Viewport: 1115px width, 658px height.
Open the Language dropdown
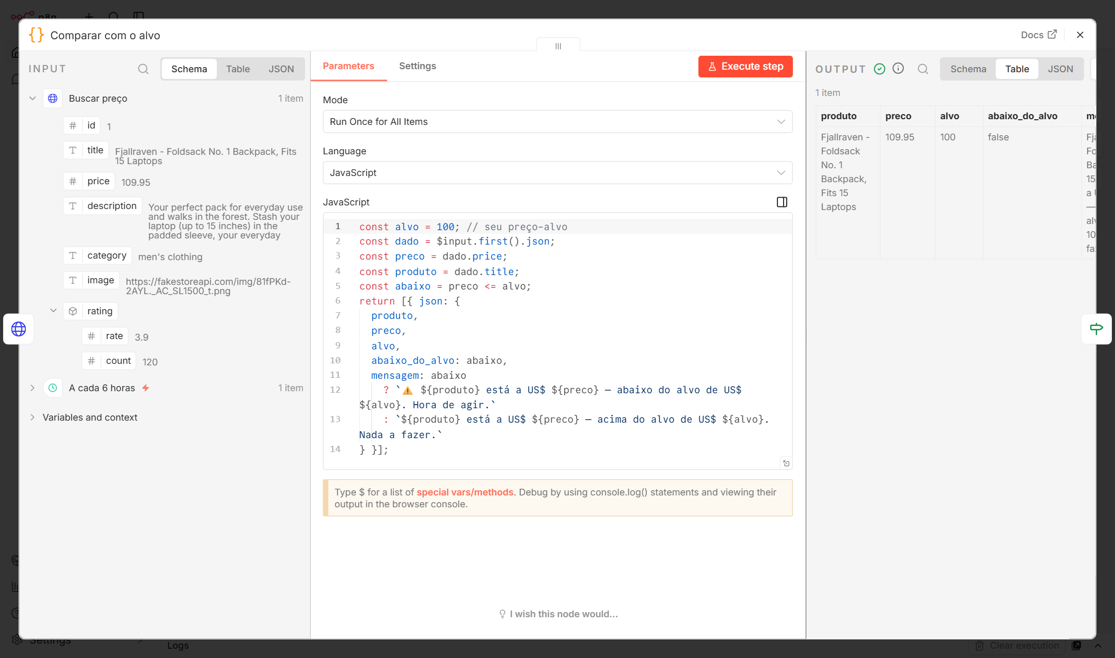coord(557,173)
